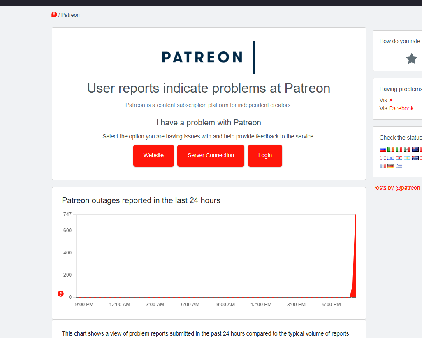Image resolution: width=422 pixels, height=338 pixels.
Task: Click the '400' chart axis value
Action: 67,253
